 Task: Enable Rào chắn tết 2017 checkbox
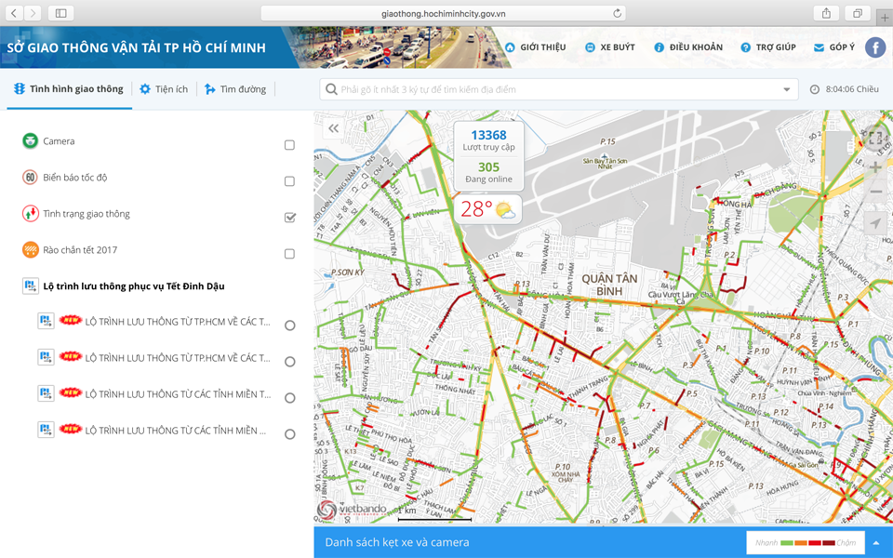coord(289,254)
